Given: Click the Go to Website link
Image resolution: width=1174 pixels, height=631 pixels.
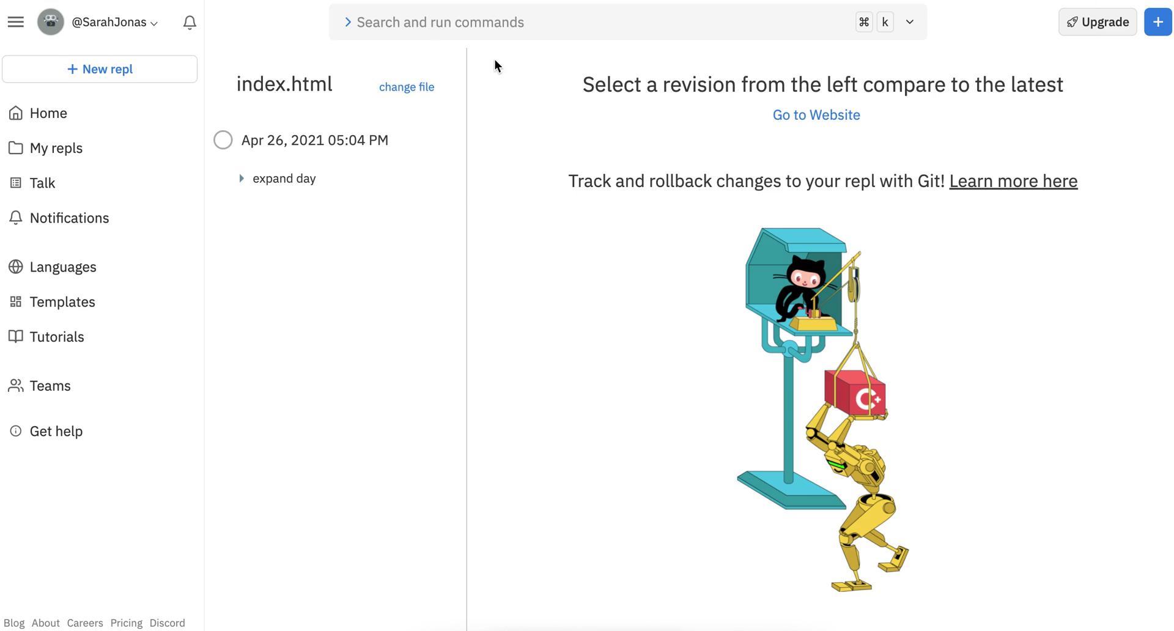Looking at the screenshot, I should click(816, 115).
